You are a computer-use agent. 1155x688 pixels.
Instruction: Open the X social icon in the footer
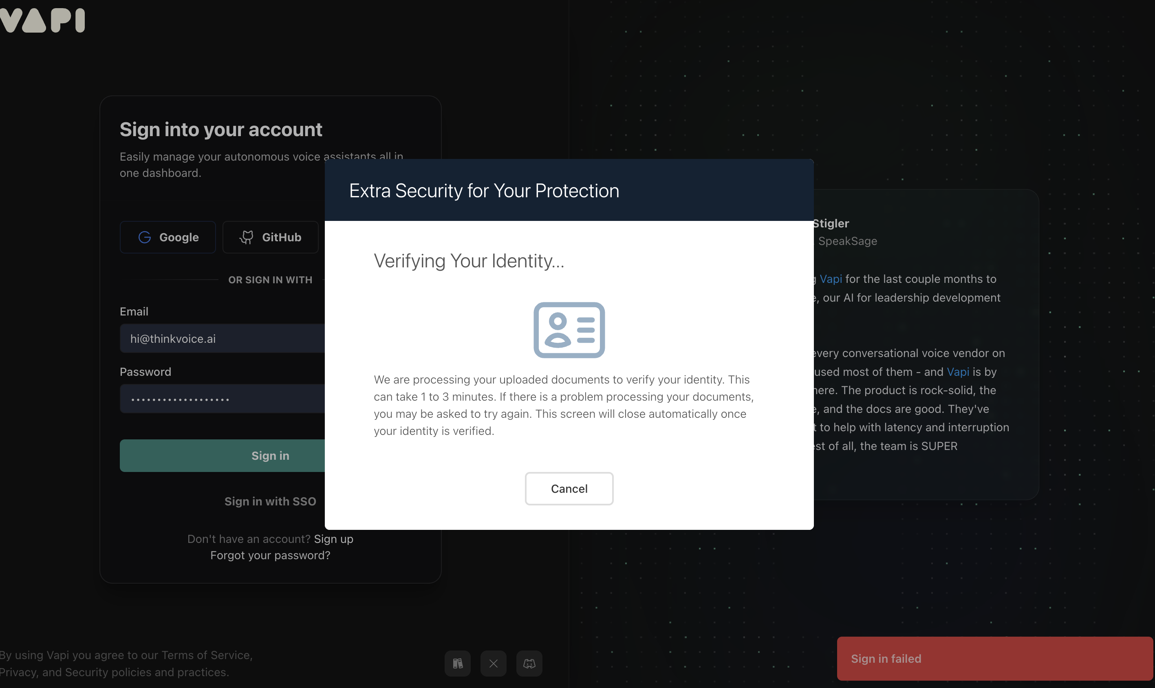click(493, 664)
